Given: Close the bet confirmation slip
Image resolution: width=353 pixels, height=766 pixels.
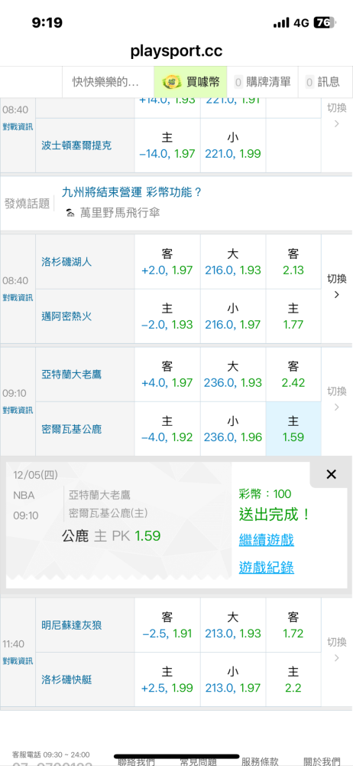Looking at the screenshot, I should click(331, 474).
